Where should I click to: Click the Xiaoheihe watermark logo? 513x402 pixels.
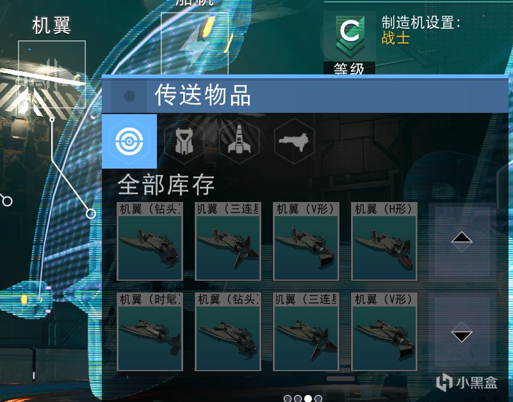467,382
